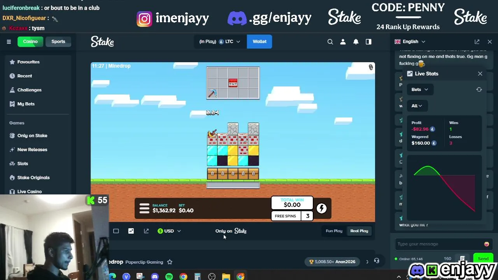Switch to Real Play mode

point(359,231)
